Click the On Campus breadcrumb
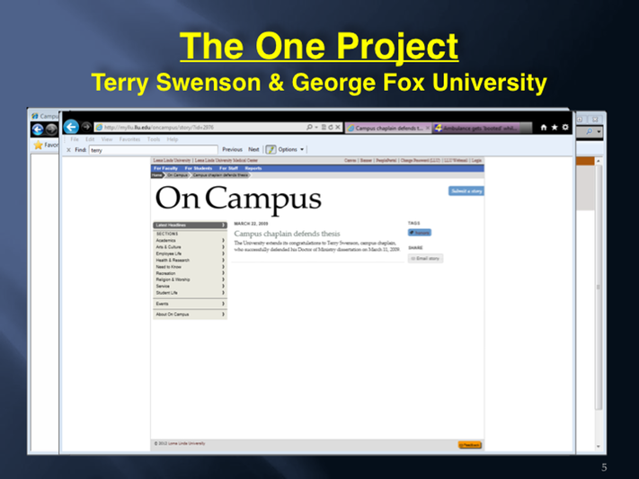639x479 pixels. 178,175
